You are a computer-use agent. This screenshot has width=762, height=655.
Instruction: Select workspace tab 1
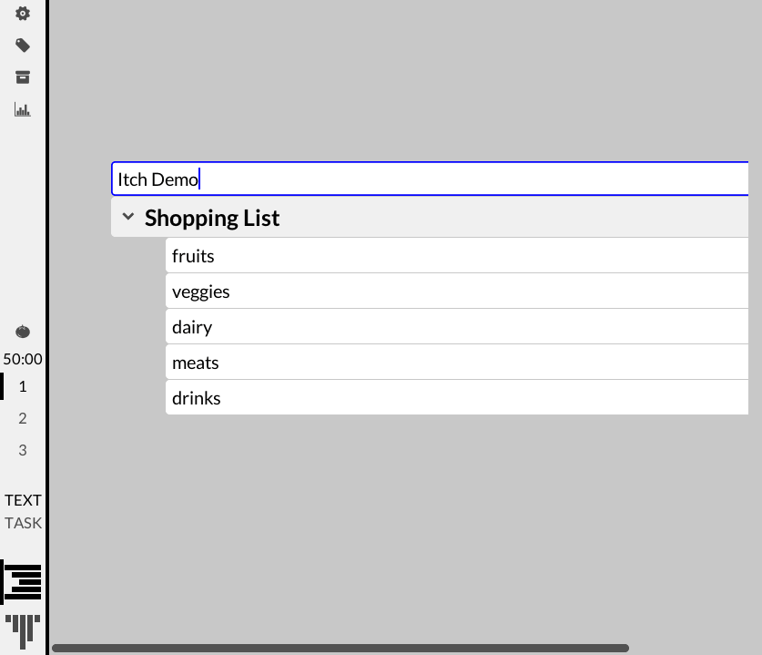pos(23,386)
